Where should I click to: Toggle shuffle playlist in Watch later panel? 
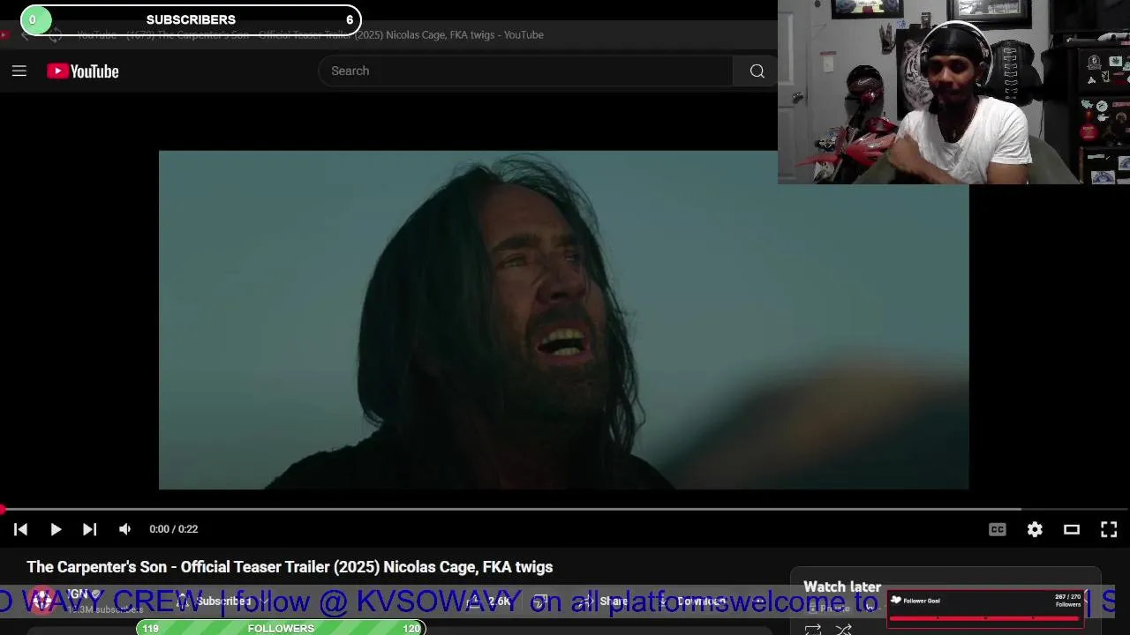point(843,629)
